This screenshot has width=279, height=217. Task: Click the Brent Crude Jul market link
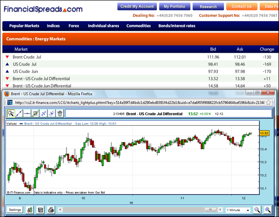27,57
